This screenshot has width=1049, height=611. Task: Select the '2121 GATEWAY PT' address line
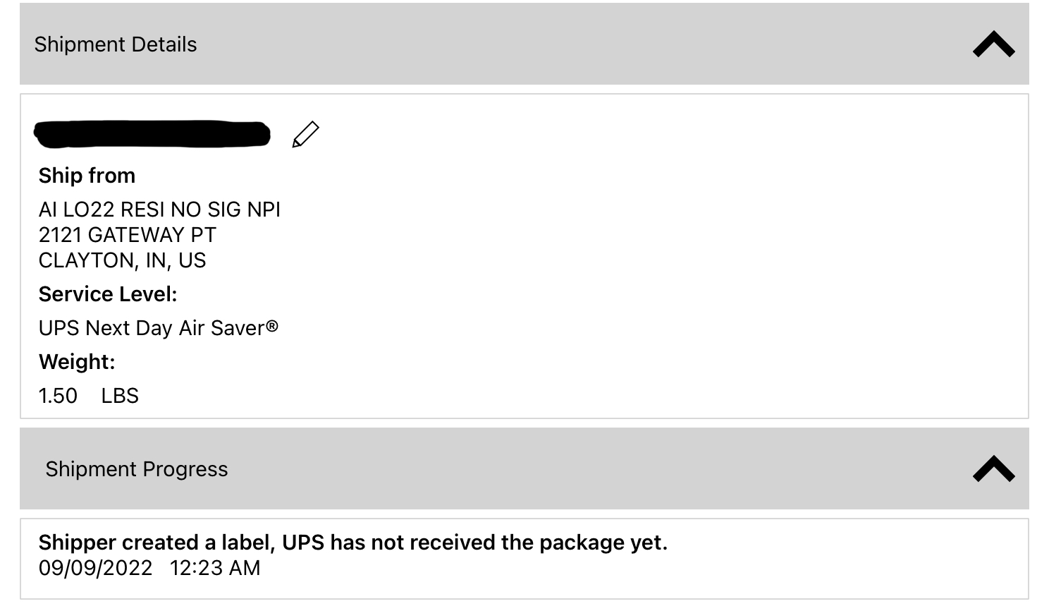click(x=128, y=235)
